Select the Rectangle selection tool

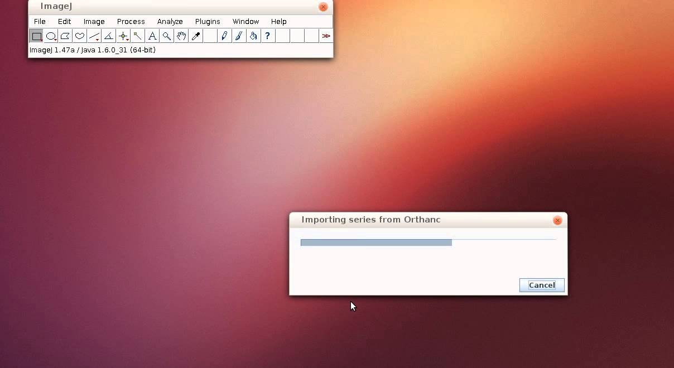pos(36,36)
